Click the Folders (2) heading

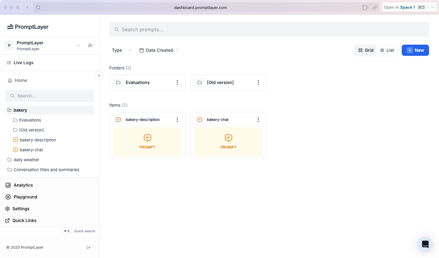coord(120,68)
